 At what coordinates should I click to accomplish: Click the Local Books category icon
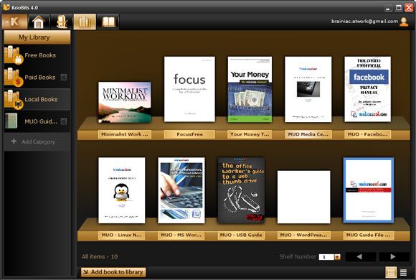click(x=13, y=99)
